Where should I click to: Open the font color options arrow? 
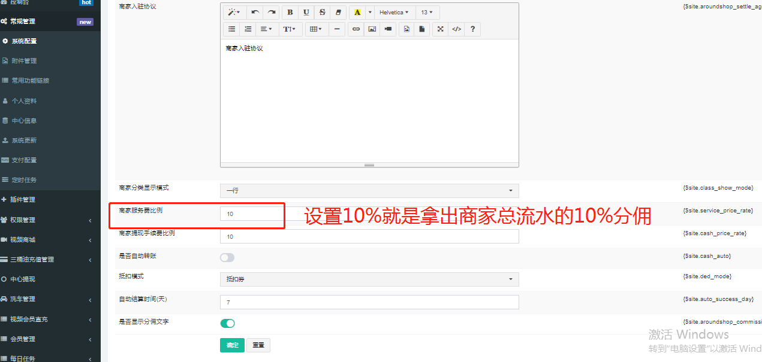(x=370, y=12)
